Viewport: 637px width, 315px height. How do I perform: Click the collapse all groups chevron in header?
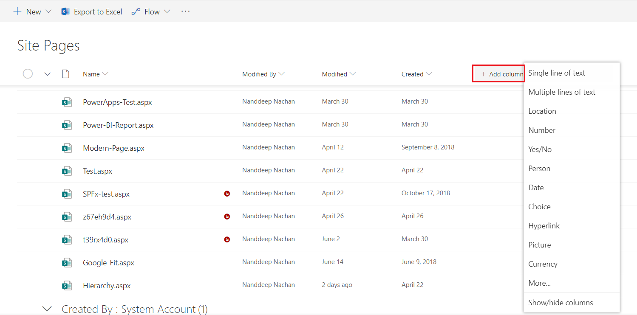[47, 74]
